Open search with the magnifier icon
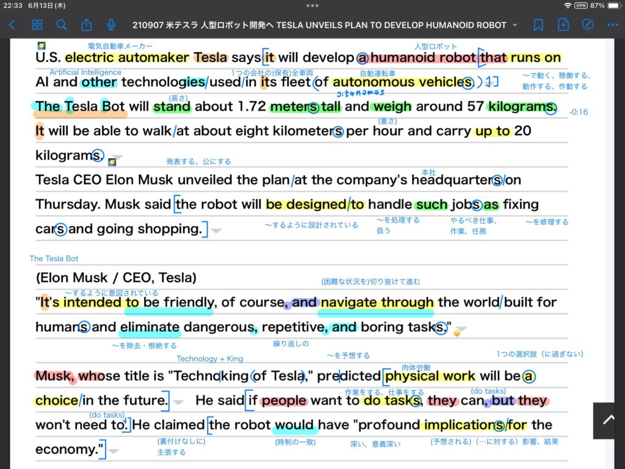The image size is (625, 469). tap(62, 25)
